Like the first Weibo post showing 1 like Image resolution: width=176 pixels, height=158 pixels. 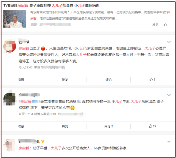point(152,80)
